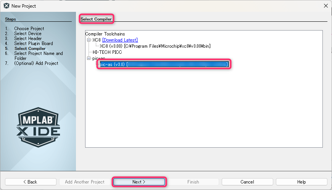Select the XC8 parent tree node
This screenshot has height=190, width=332.
click(97, 40)
